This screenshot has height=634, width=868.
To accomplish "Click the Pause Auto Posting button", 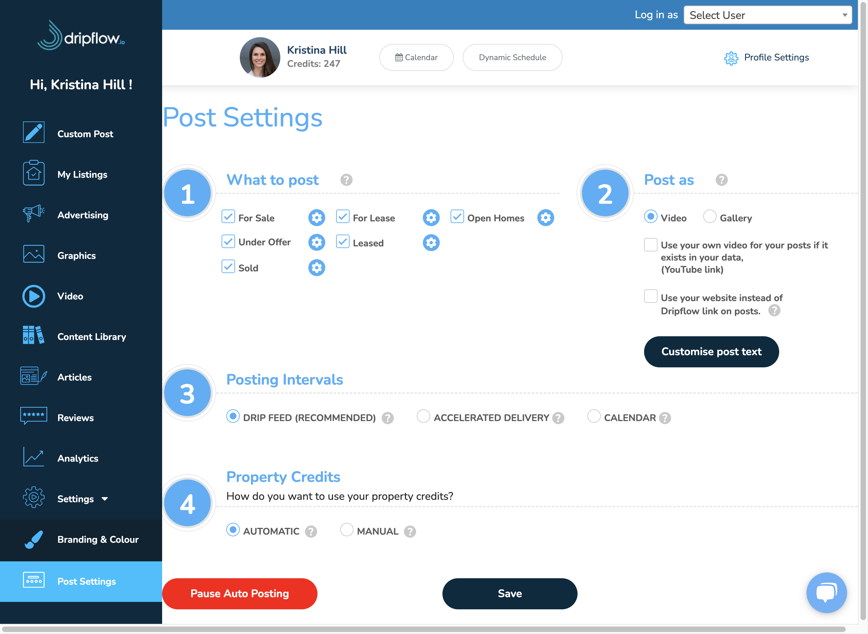I will coord(240,594).
